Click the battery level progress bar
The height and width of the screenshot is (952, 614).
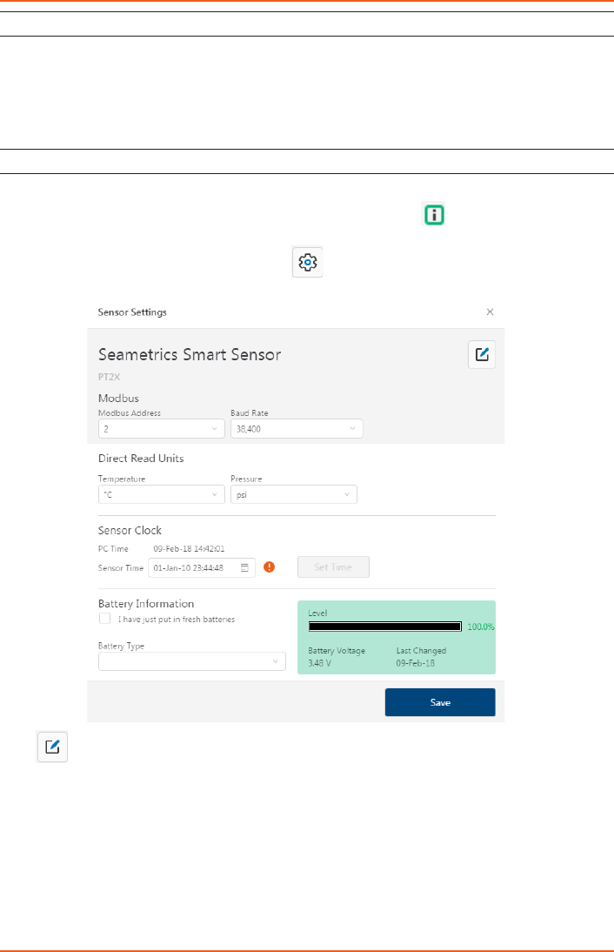point(385,627)
